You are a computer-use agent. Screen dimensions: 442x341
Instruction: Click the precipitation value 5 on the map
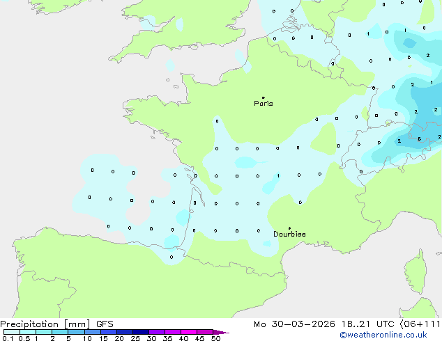click(x=420, y=138)
